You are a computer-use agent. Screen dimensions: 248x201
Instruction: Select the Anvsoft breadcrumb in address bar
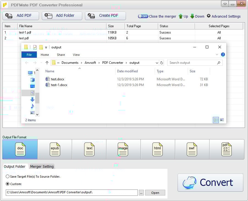pyautogui.click(x=90, y=63)
